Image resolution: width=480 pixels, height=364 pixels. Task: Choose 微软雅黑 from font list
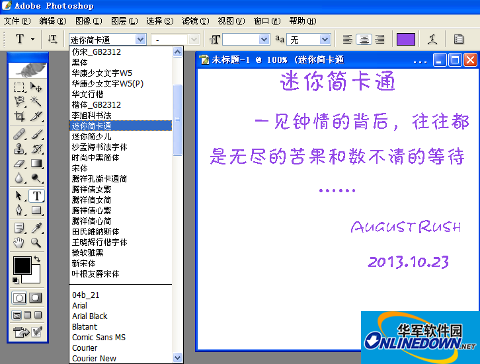[x=121, y=252]
